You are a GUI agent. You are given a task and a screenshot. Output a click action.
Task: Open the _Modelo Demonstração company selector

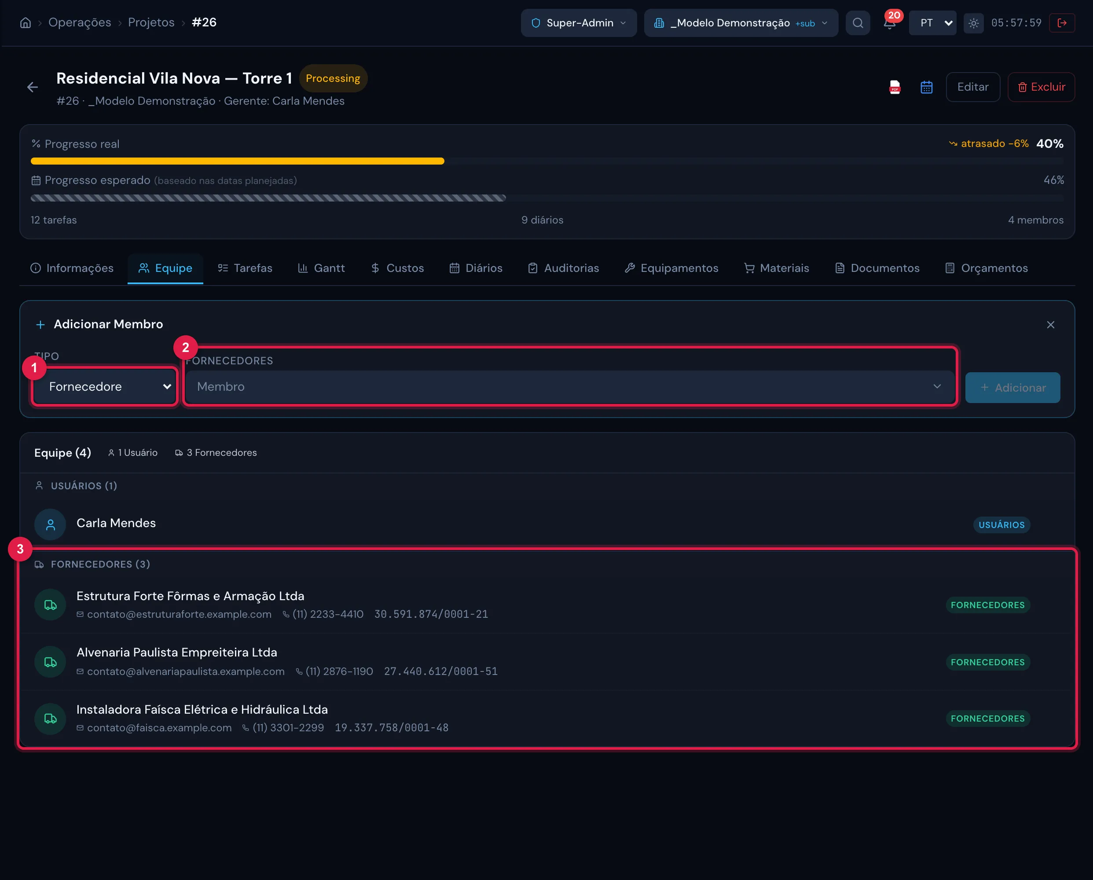point(741,23)
